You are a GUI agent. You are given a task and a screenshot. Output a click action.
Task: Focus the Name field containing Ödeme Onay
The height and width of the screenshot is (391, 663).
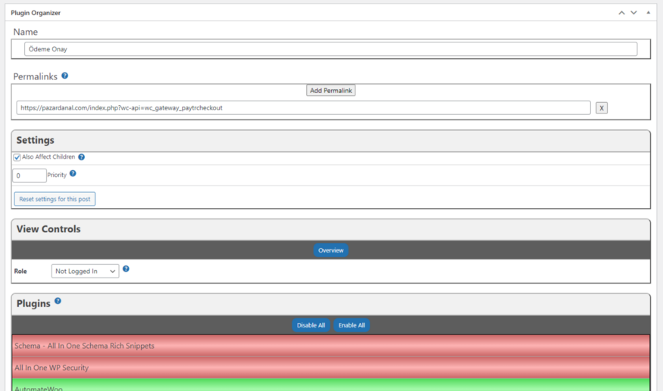[x=330, y=49]
